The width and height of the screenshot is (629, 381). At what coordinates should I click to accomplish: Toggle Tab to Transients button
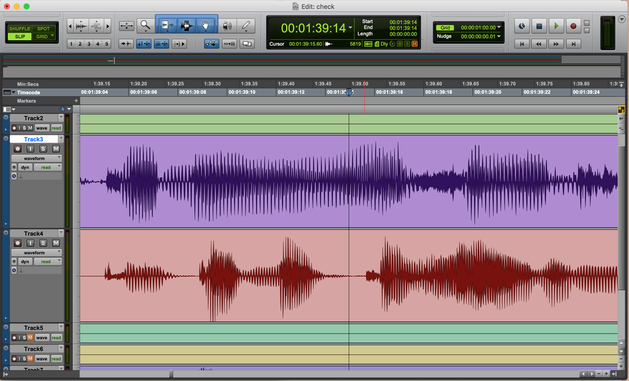coord(126,44)
